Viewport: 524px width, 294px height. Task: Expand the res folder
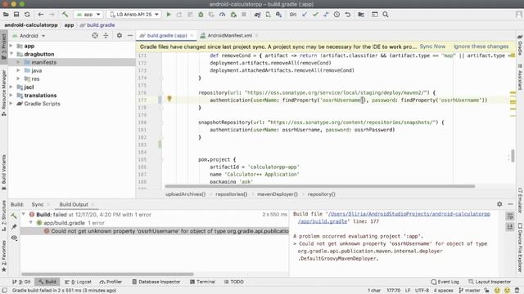(x=18, y=78)
